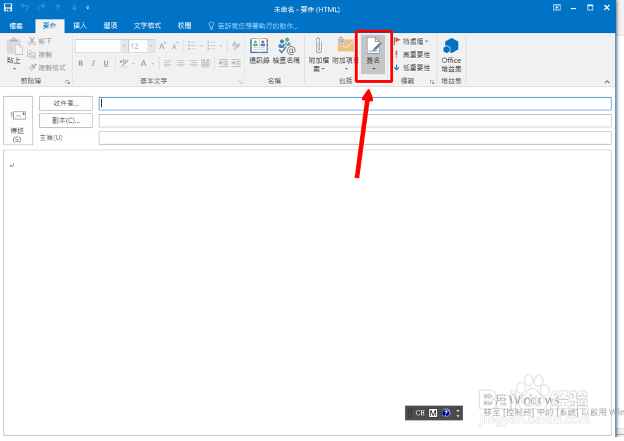Switch to the Insert (插入) ribbon tab

79,26
